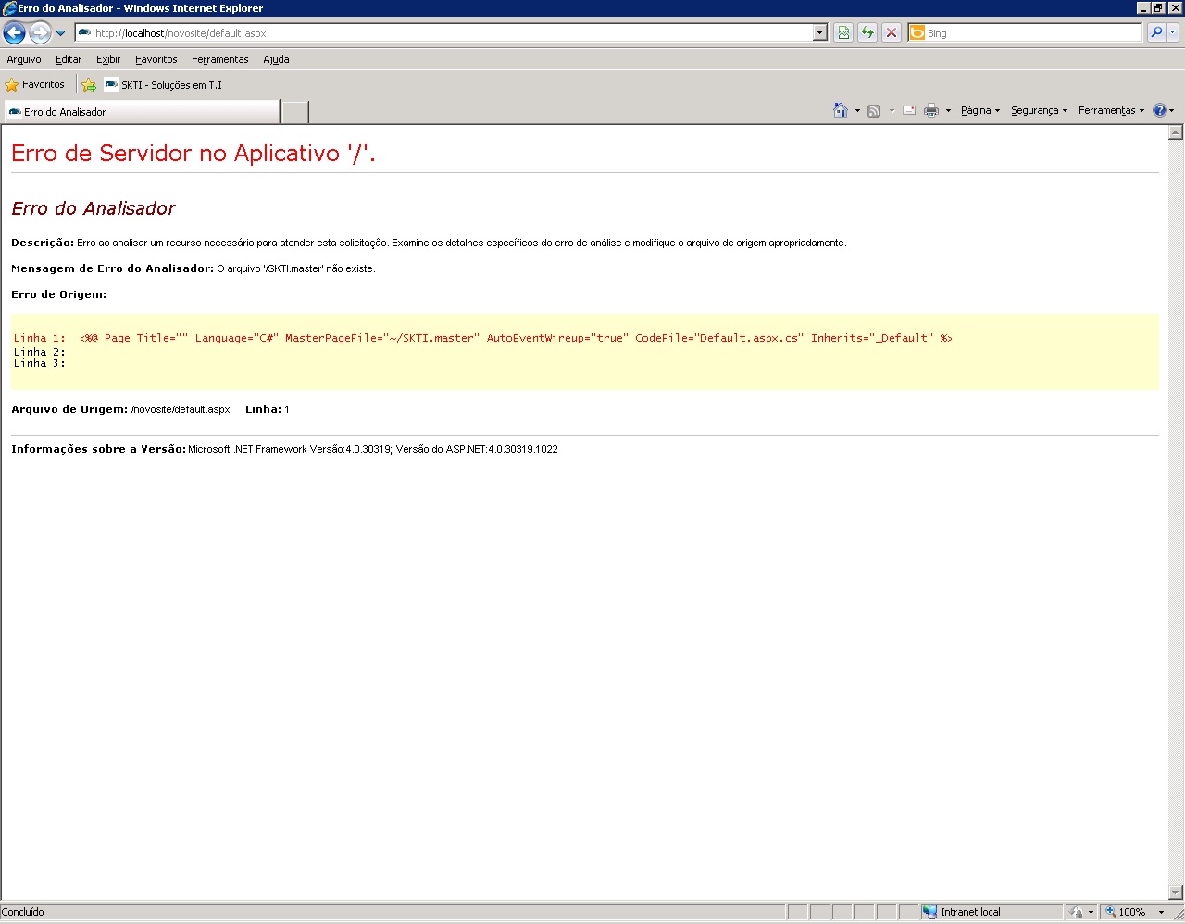Open the Segurança command bar menu
This screenshot has height=924, width=1185.
(x=1039, y=111)
